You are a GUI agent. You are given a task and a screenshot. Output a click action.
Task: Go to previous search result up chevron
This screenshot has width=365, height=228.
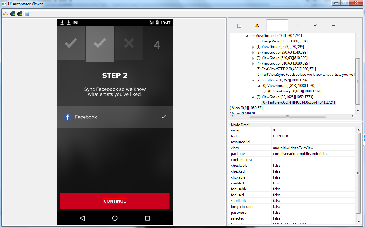(297, 25)
